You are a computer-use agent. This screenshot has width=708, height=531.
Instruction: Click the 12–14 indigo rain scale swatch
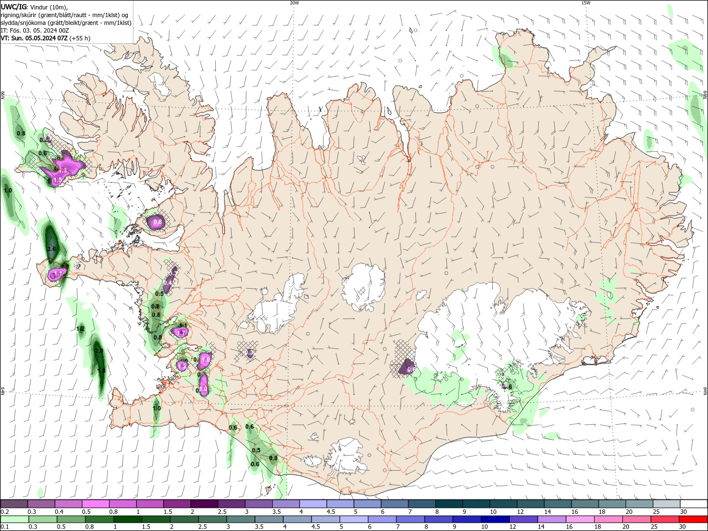point(523,519)
